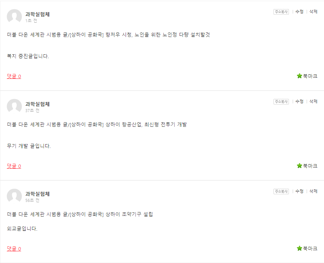Open 댓글 0 on the weapons post
Viewport: 324px width, 263px height.
click(x=14, y=166)
